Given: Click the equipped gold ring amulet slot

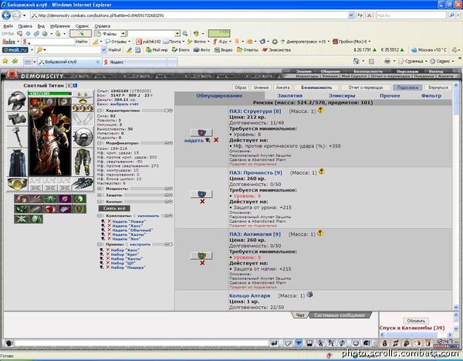Looking at the screenshot, I should click(x=83, y=100).
